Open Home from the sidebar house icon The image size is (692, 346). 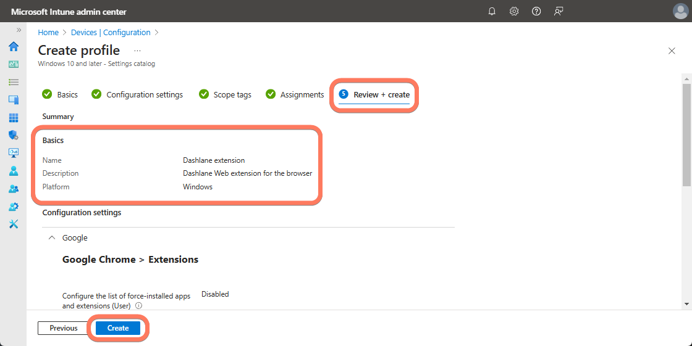(x=13, y=47)
